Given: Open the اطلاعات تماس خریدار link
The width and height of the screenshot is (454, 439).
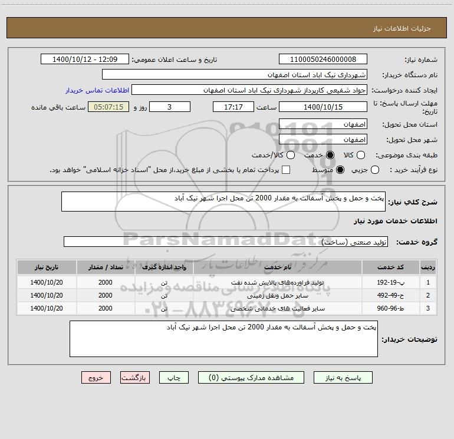Looking at the screenshot, I should 97,90.
